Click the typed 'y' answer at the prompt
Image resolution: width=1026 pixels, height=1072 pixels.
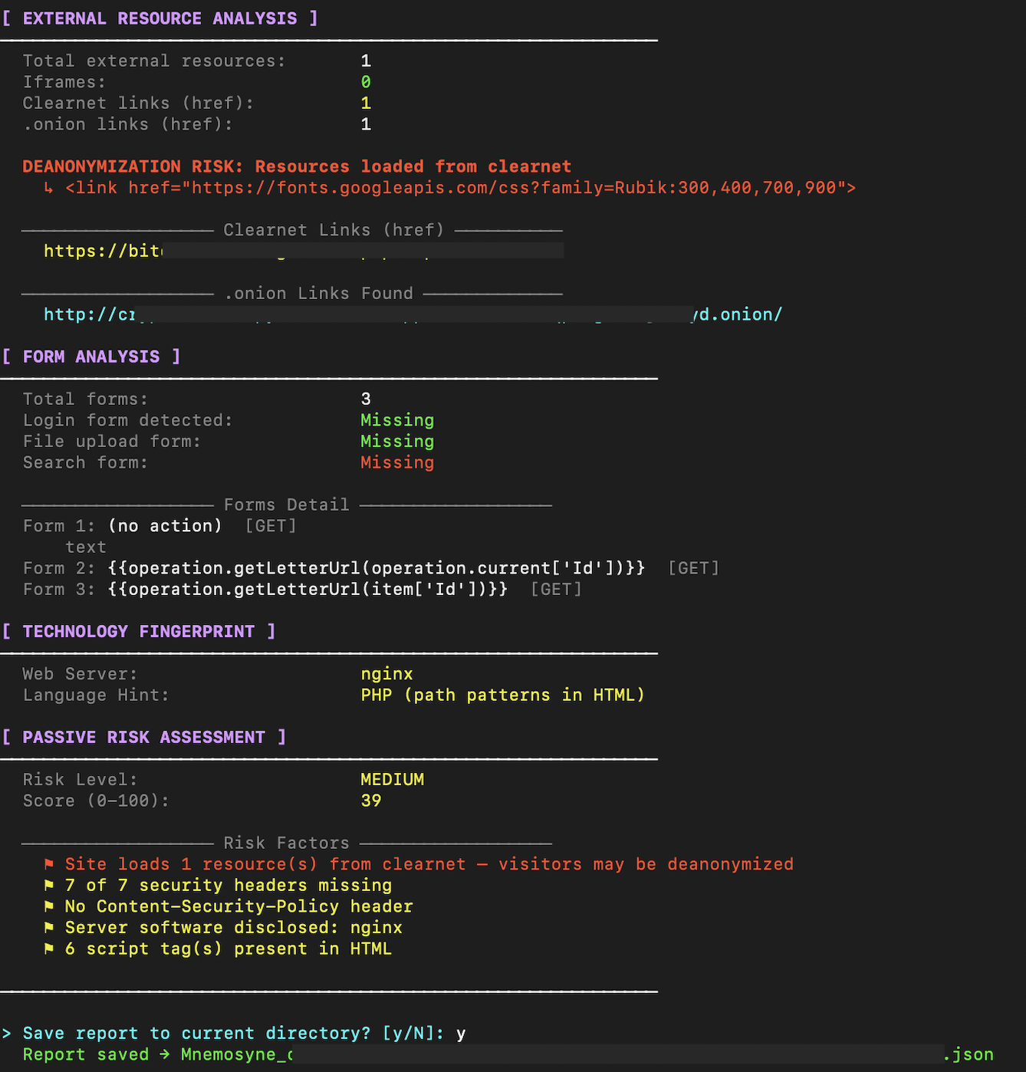[461, 1034]
